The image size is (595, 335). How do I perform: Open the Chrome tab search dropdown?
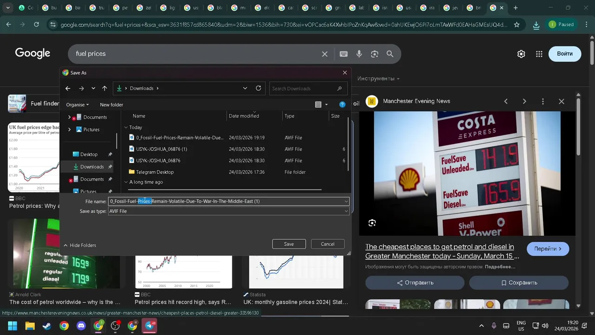coord(8,8)
